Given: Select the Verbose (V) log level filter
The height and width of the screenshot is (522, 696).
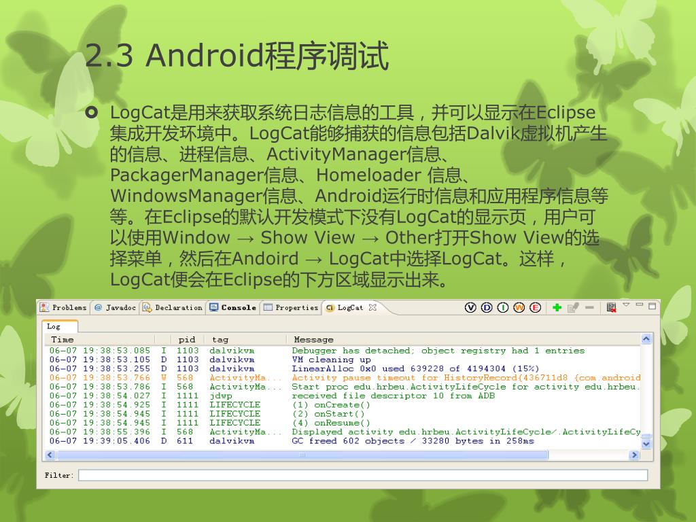Looking at the screenshot, I should click(470, 308).
